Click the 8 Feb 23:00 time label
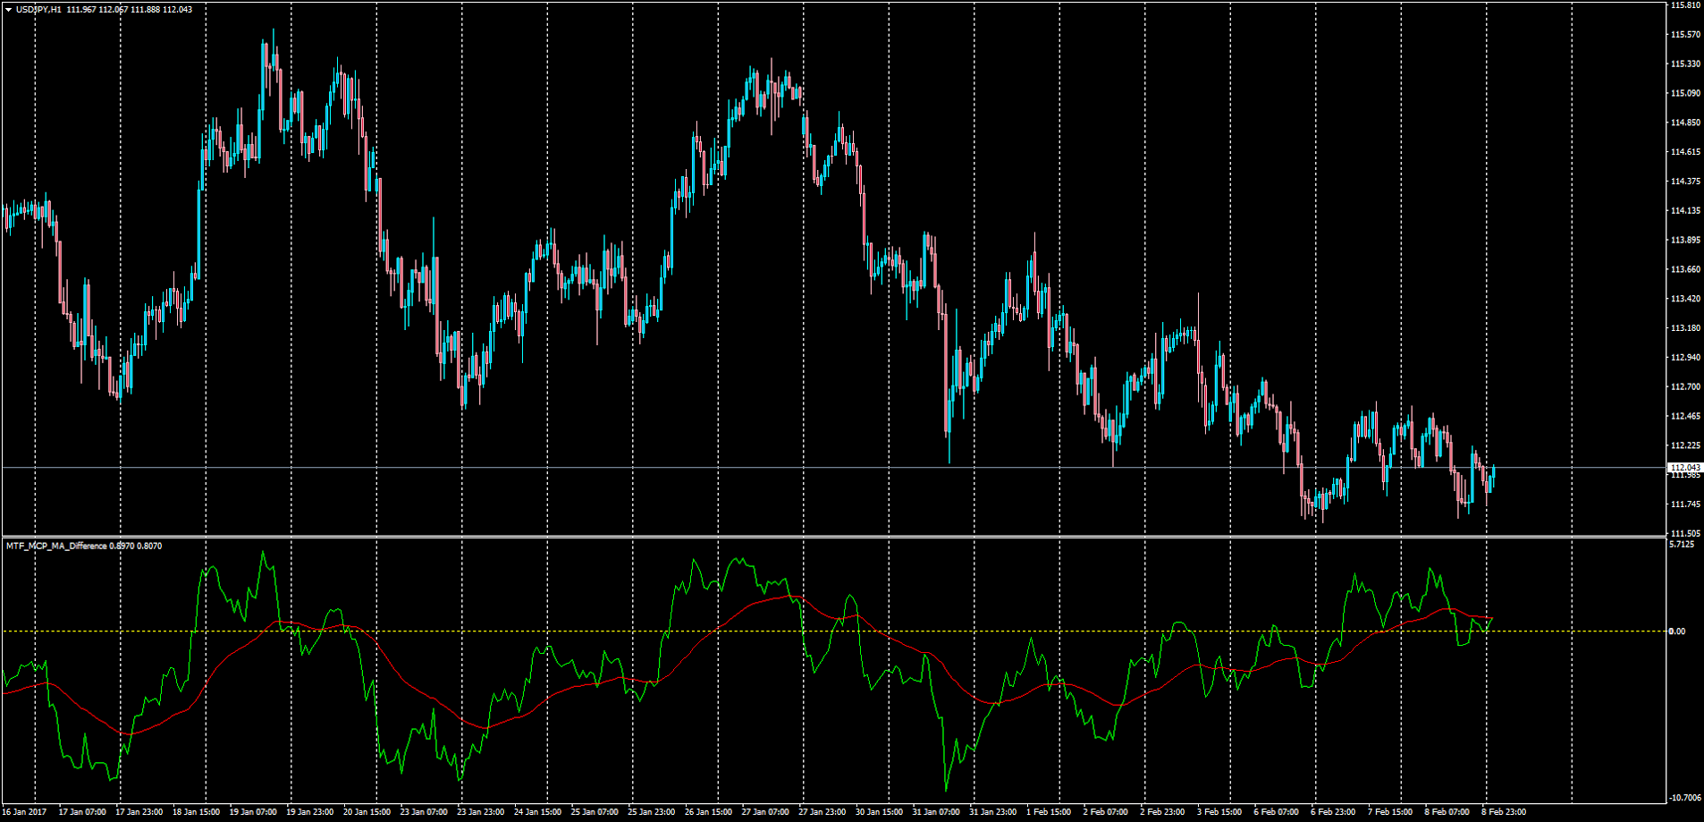The width and height of the screenshot is (1704, 822). click(x=1505, y=812)
